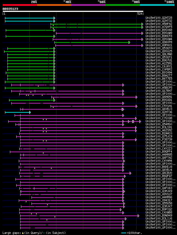Select hit UniRef100_Q9SU25

click(159, 51)
